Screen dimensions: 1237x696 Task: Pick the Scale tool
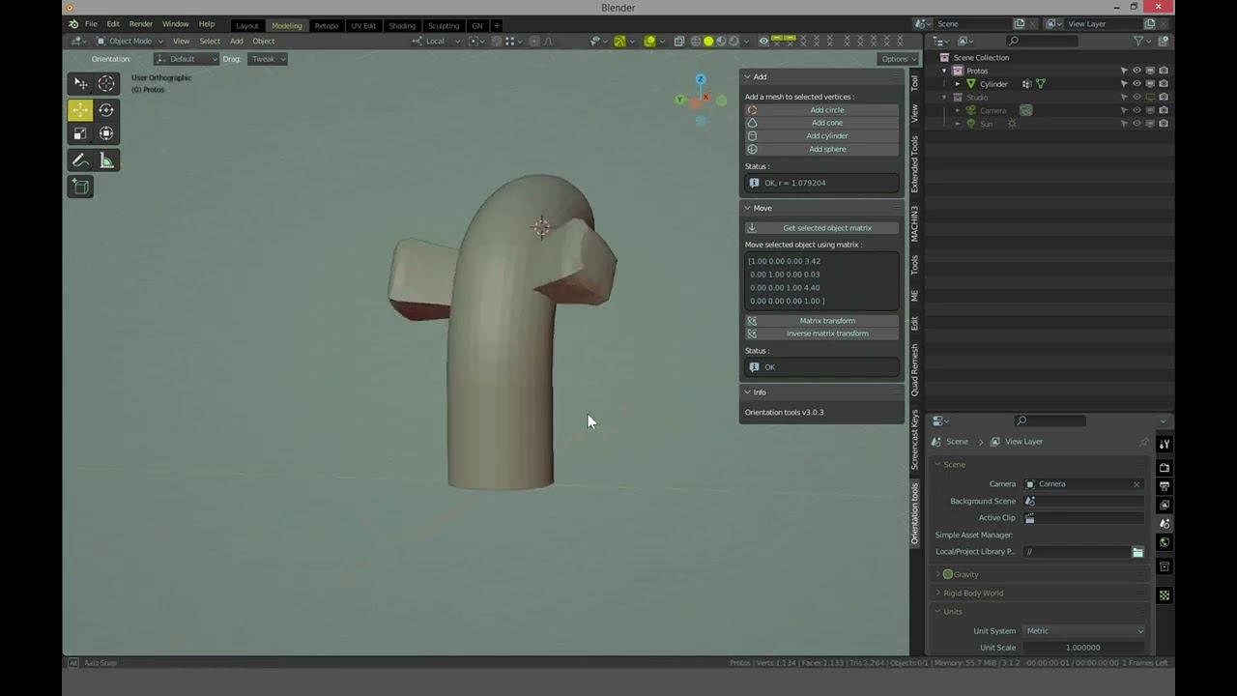(80, 133)
